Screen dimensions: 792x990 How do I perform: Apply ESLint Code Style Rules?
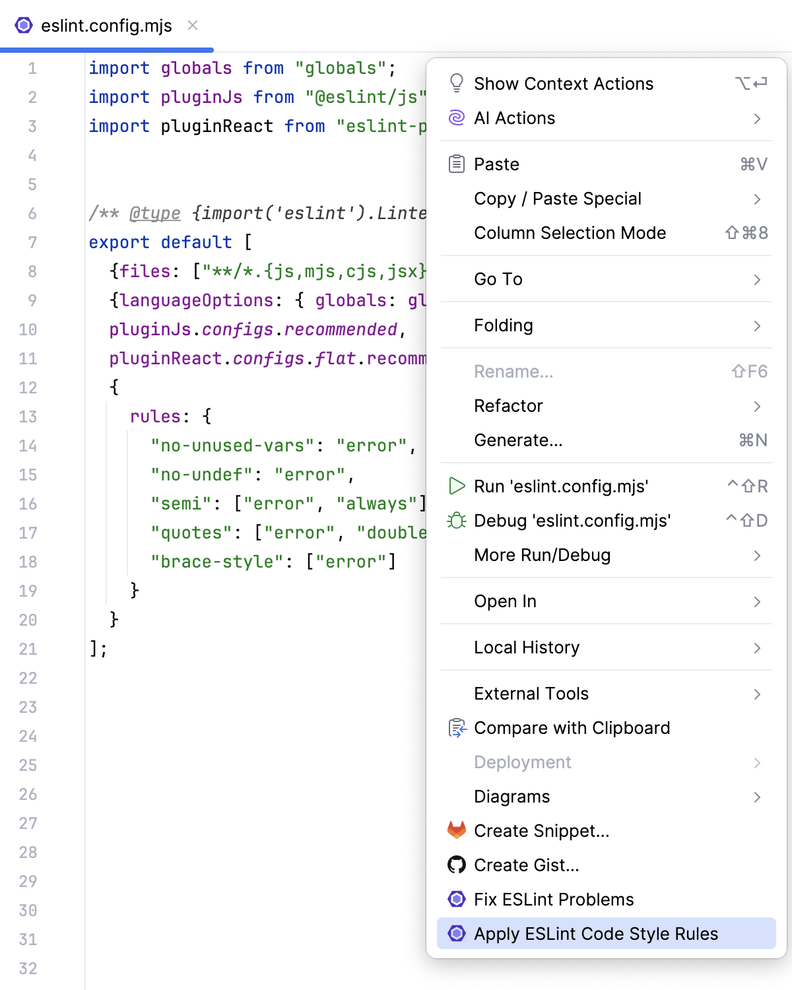596,933
